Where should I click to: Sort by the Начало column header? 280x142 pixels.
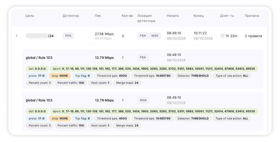pyautogui.click(x=173, y=16)
